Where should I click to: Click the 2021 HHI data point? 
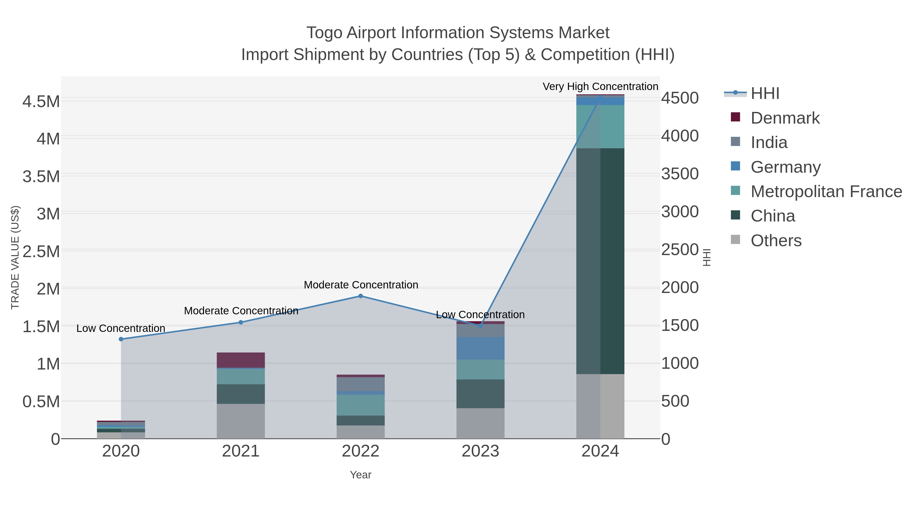tap(241, 322)
